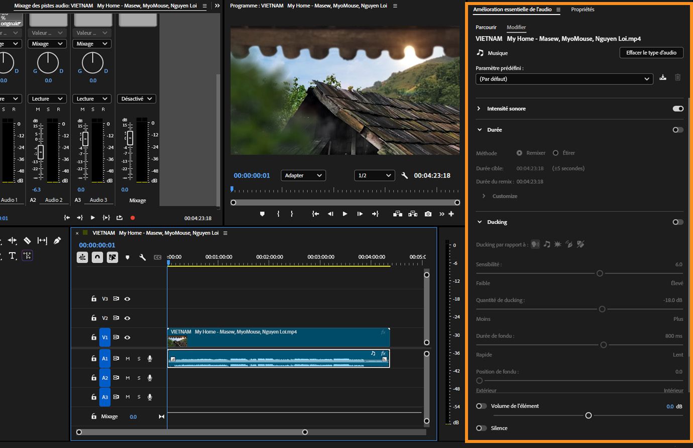Image resolution: width=693 pixels, height=448 pixels.
Task: Click the dialogue icon next to Ducking par rapport à
Action: pyautogui.click(x=535, y=244)
